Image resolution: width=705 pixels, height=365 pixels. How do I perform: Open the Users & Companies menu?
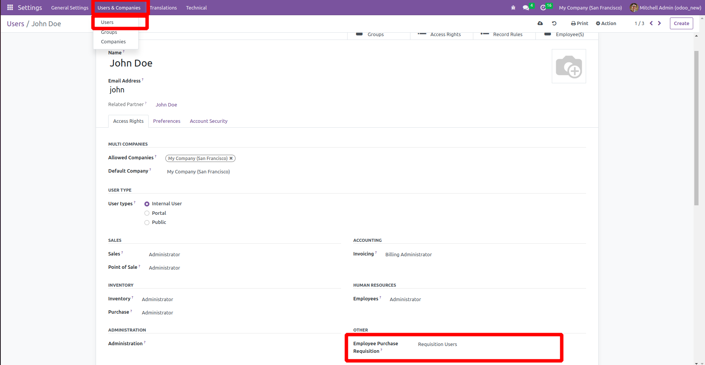click(x=119, y=8)
